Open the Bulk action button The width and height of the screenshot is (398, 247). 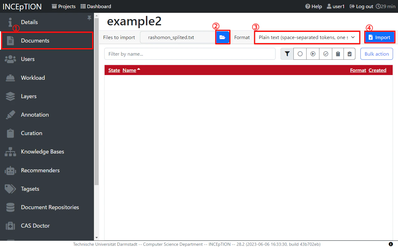[377, 54]
